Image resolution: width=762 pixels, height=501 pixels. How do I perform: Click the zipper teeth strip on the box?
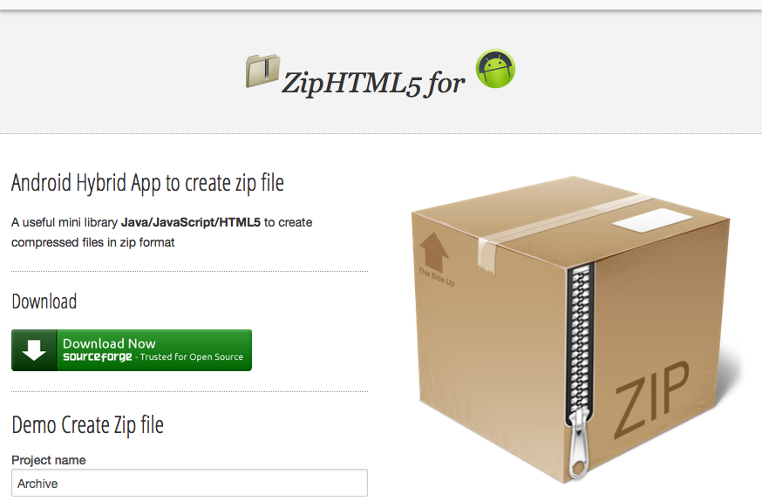[580, 338]
